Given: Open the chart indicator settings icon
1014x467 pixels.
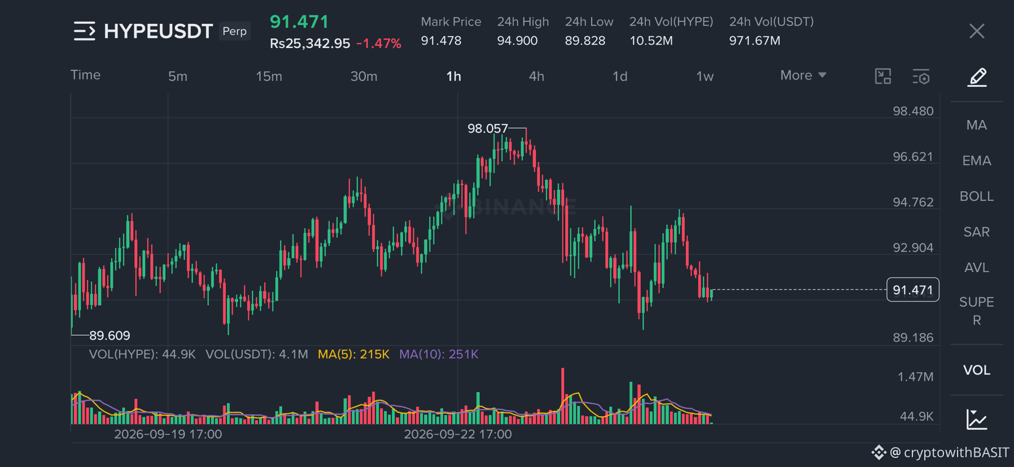Looking at the screenshot, I should 921,76.
